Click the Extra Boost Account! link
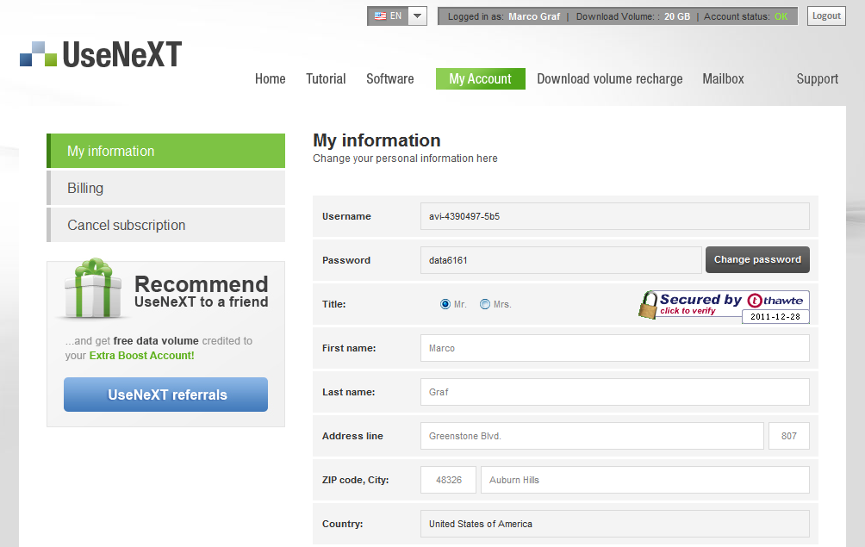 [142, 356]
